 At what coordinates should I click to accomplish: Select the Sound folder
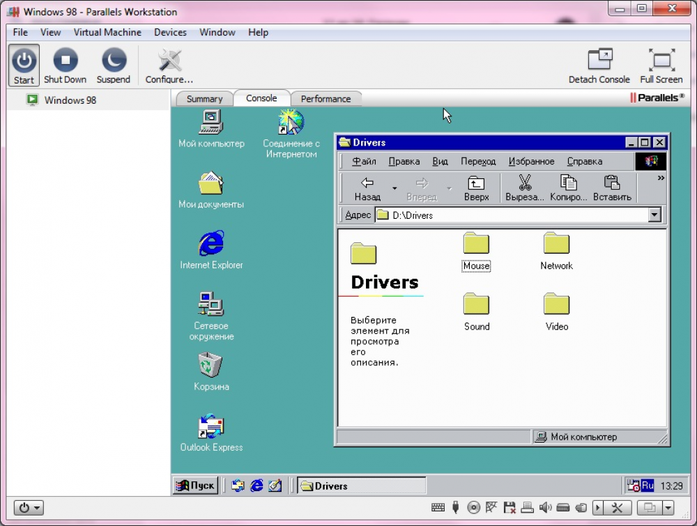[x=477, y=312]
